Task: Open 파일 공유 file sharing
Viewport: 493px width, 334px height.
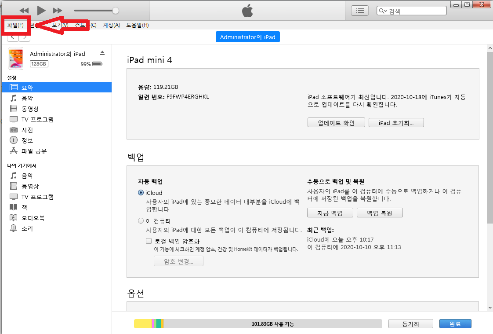Action: pyautogui.click(x=57, y=151)
